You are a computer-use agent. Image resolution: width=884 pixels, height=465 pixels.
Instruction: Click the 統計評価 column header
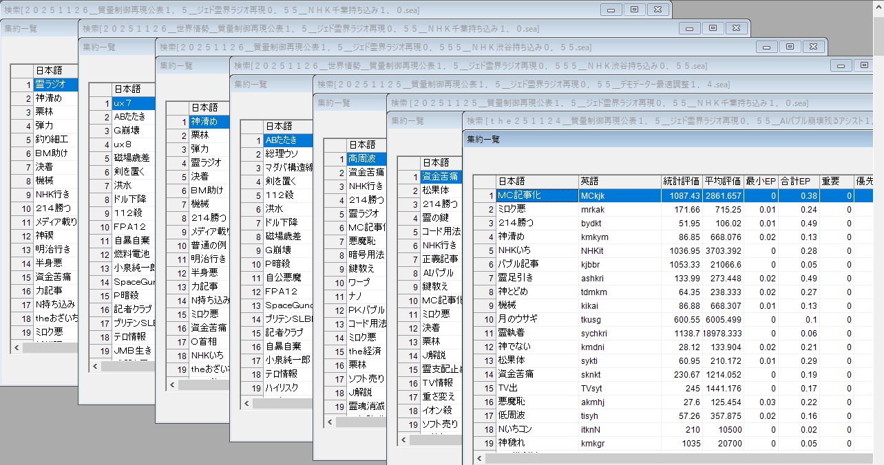coord(681,182)
